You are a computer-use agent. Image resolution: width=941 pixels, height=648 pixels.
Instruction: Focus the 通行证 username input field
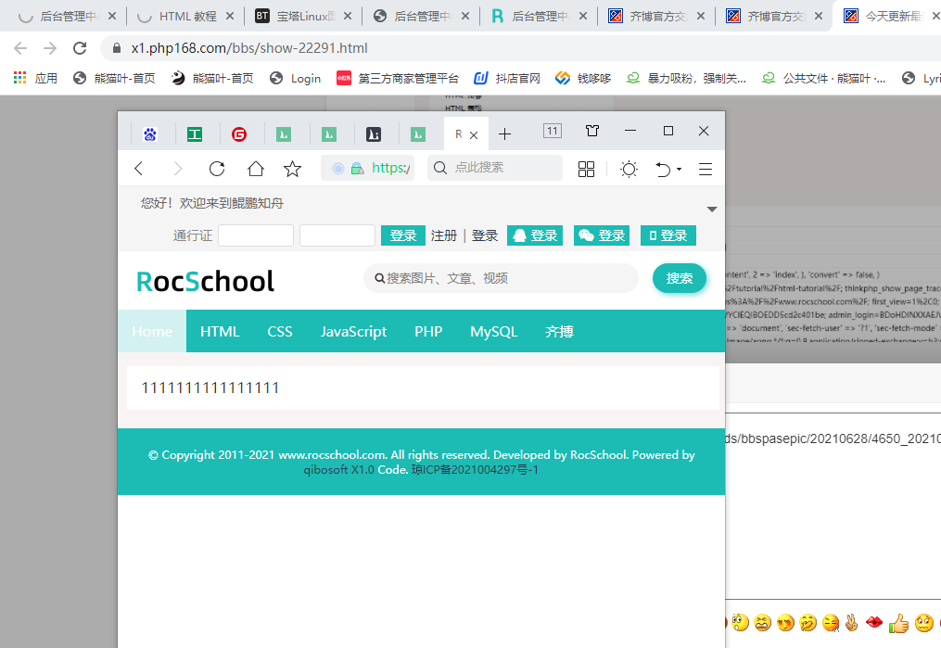pos(256,235)
